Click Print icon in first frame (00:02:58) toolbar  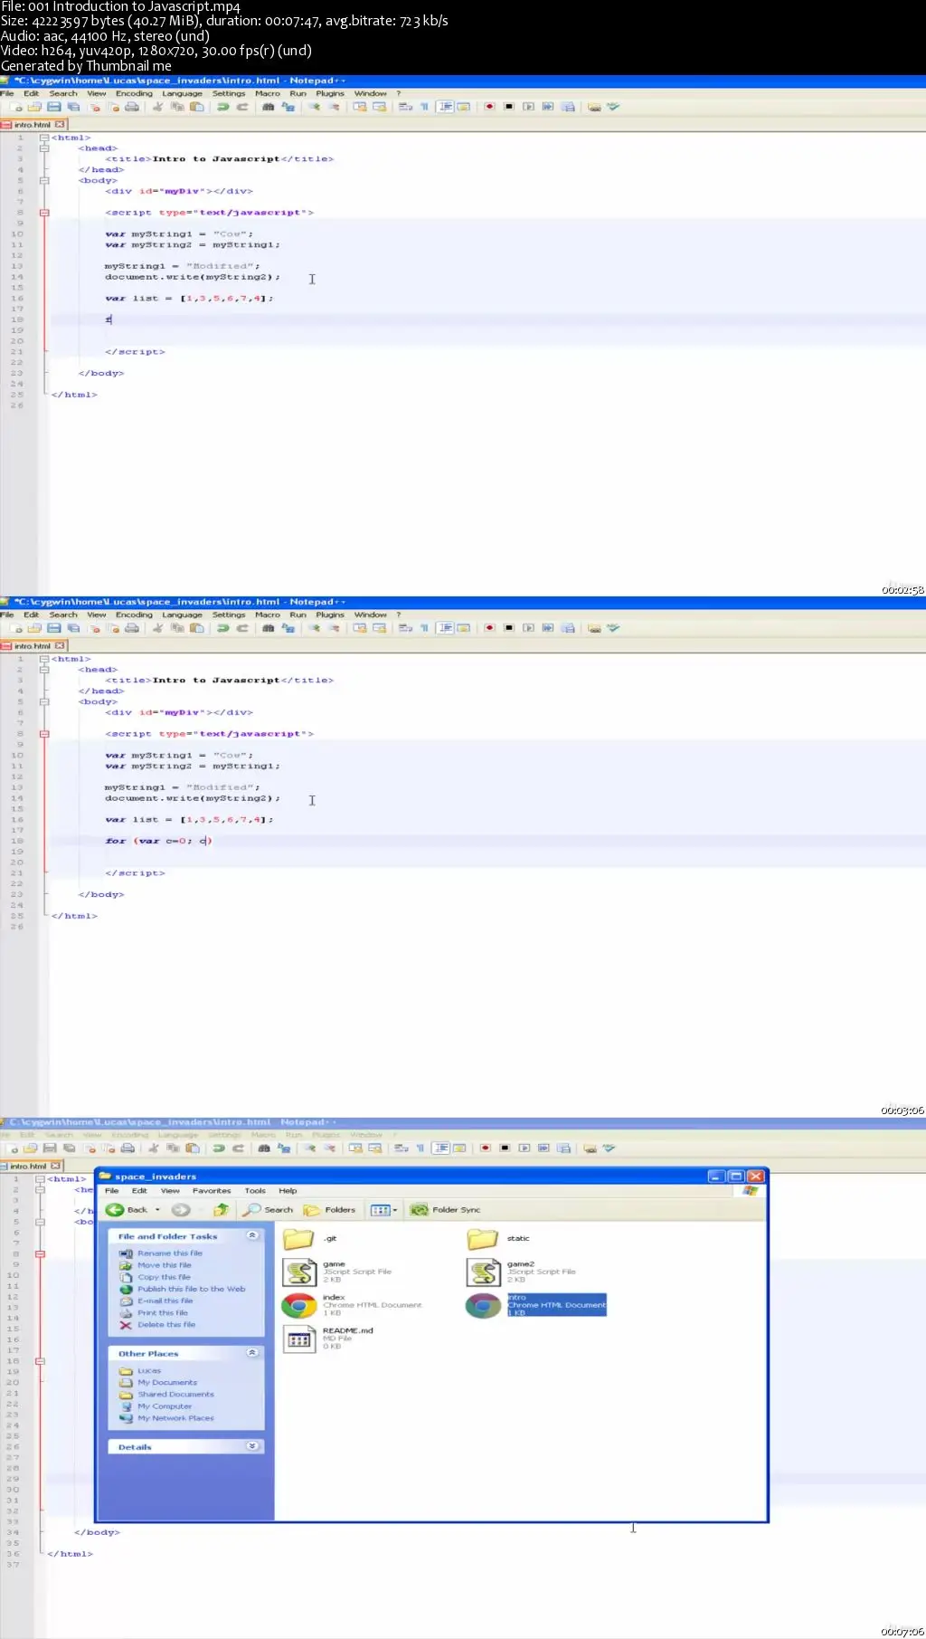click(132, 107)
